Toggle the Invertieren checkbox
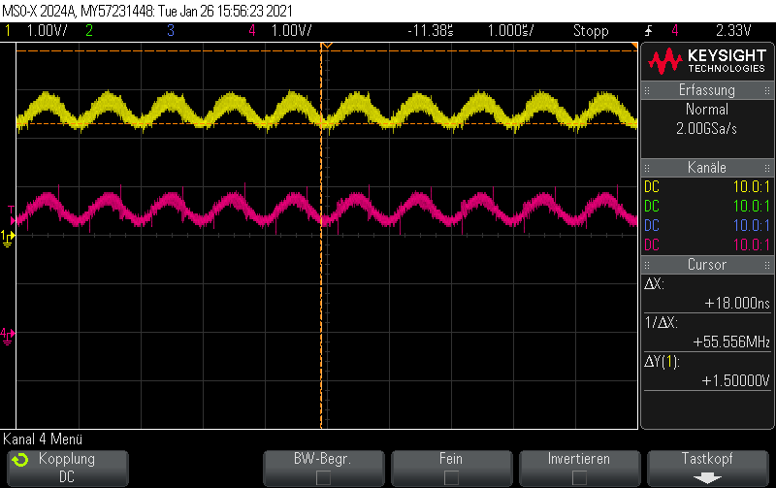 click(579, 477)
